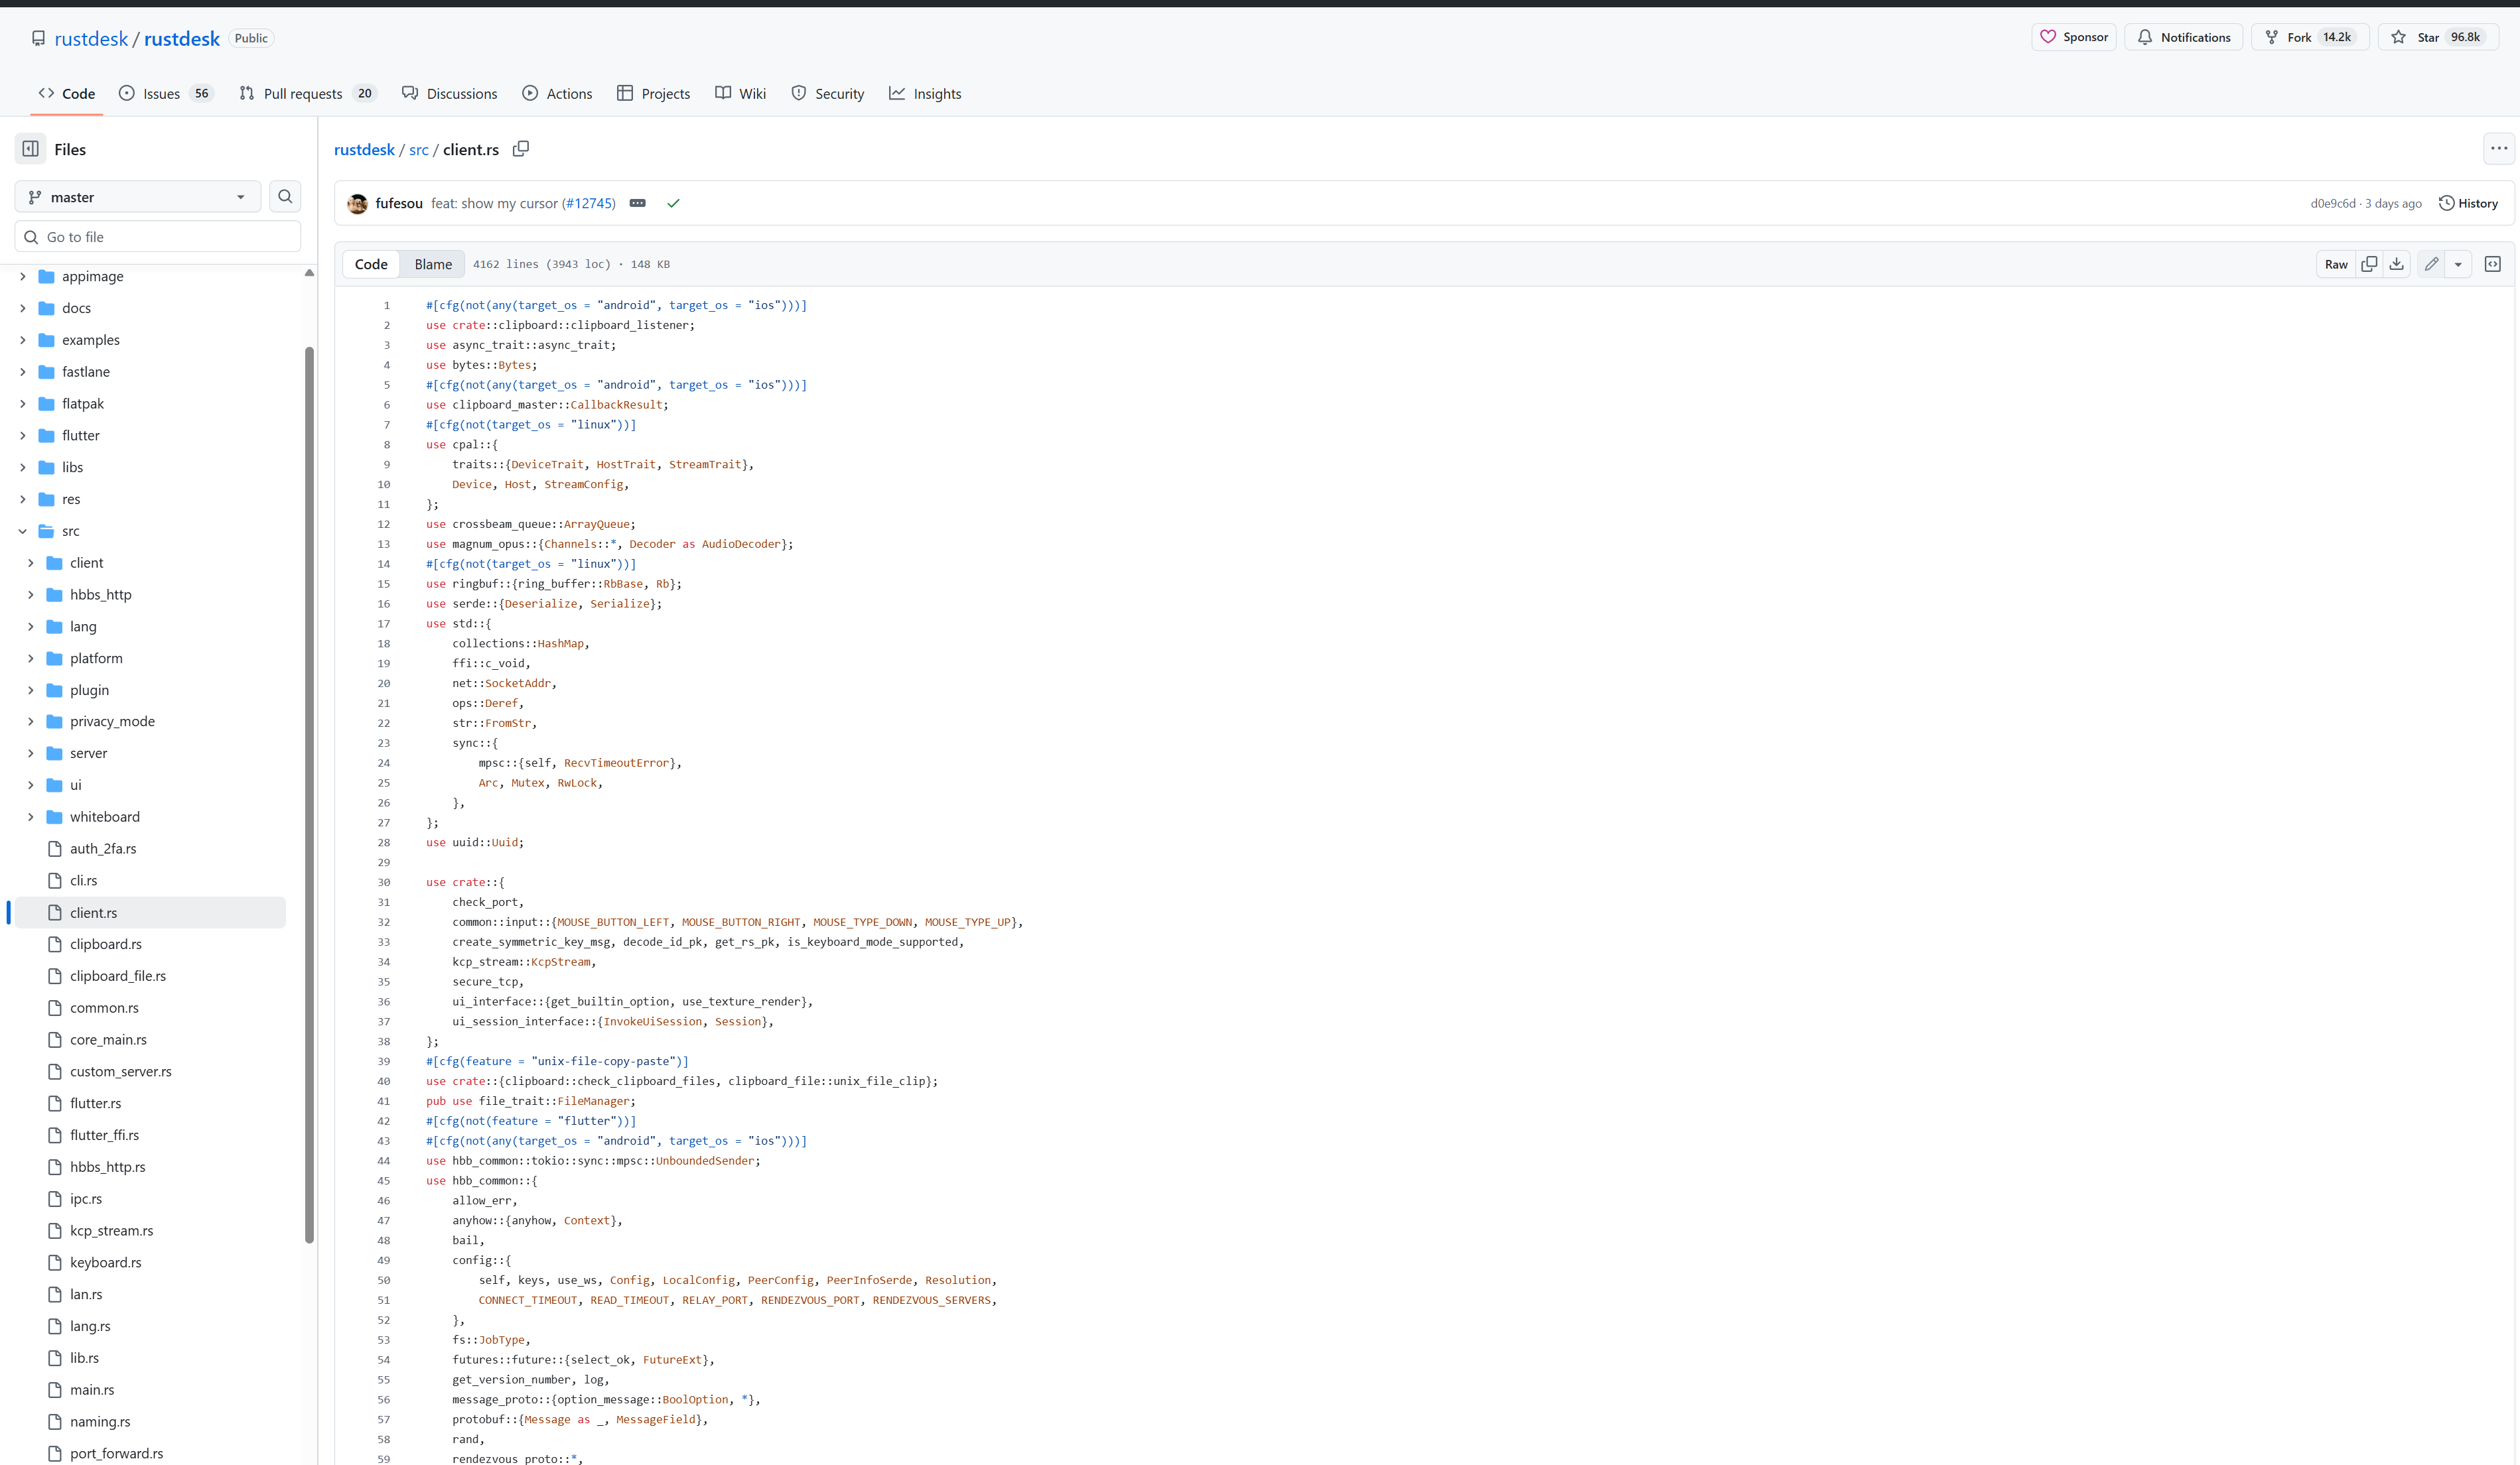Open clipboard.rs in file tree
This screenshot has width=2520, height=1465.
click(105, 944)
